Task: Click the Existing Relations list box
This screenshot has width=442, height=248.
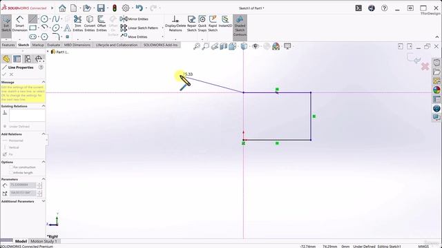Action: tap(27, 116)
